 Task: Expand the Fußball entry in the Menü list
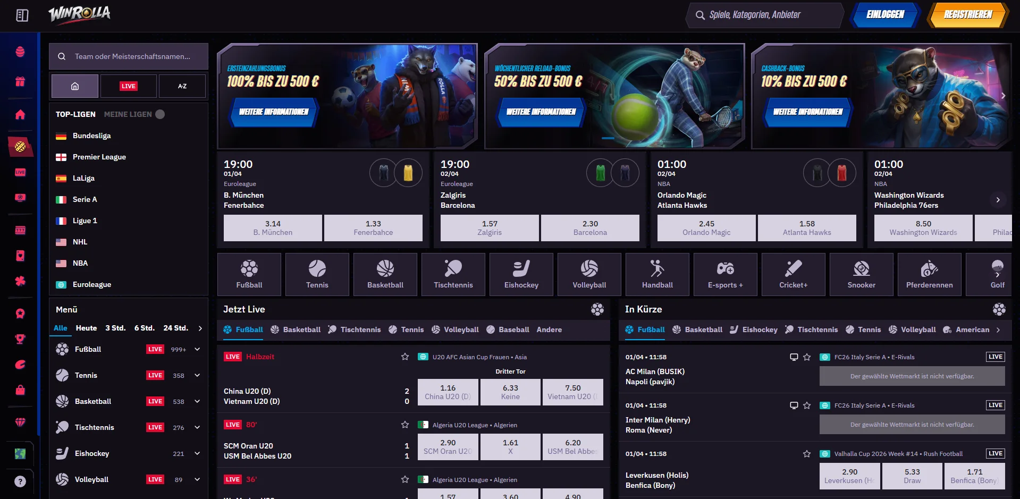point(197,349)
